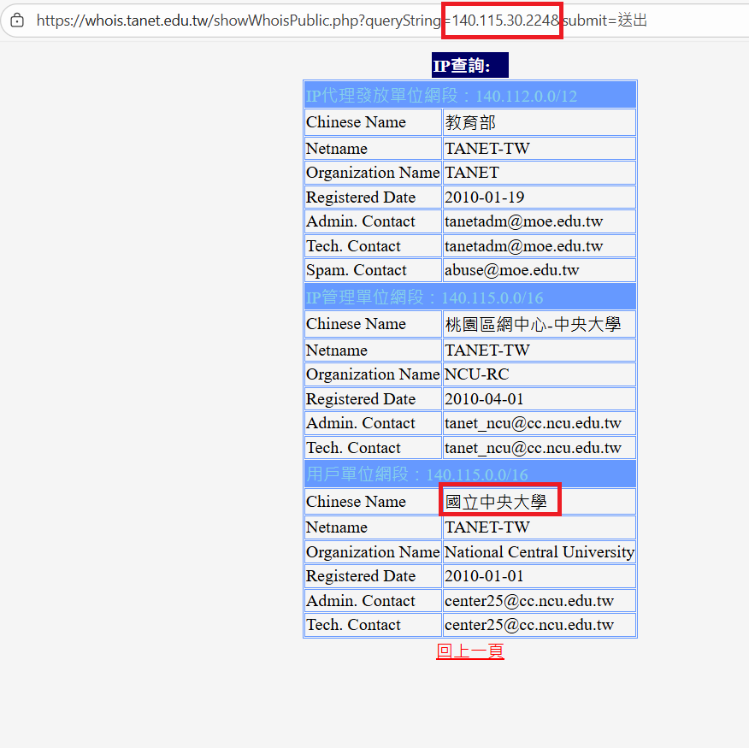Screen dimensions: 749x748
Task: Click Netname value under 教育部 section
Action: pyautogui.click(x=540, y=149)
